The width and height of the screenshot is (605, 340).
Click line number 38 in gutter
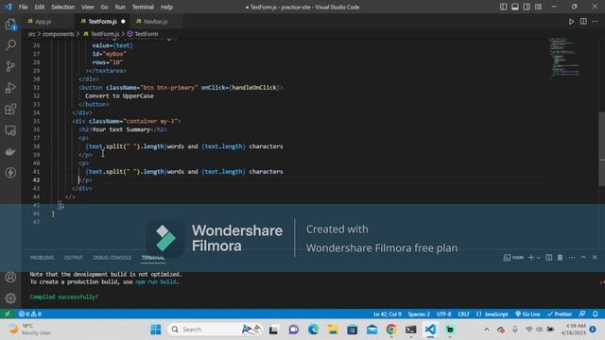[x=36, y=146]
